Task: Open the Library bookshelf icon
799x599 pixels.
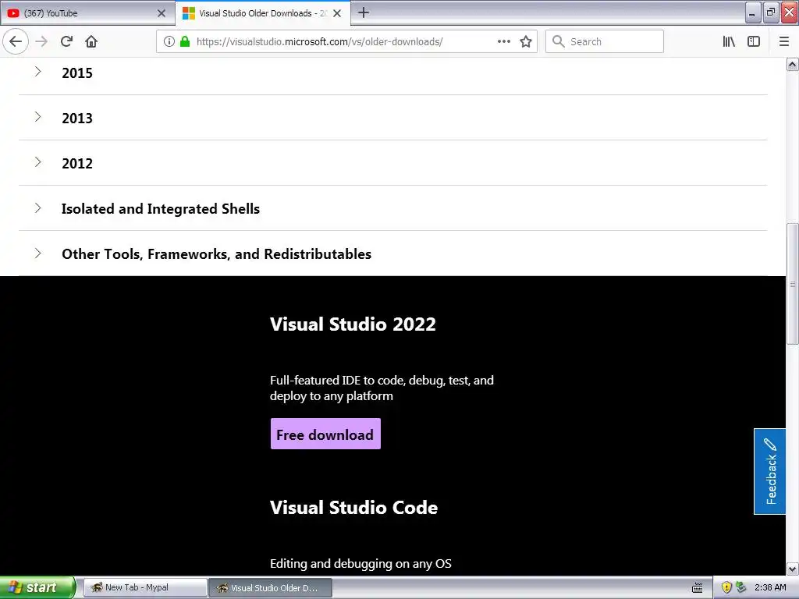Action: click(729, 41)
